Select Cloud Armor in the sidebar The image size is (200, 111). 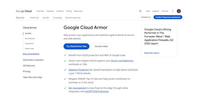(30, 28)
